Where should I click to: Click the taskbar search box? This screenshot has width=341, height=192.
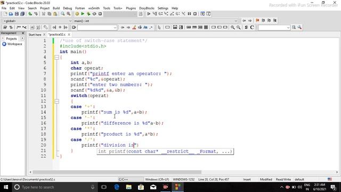[x=54, y=187]
